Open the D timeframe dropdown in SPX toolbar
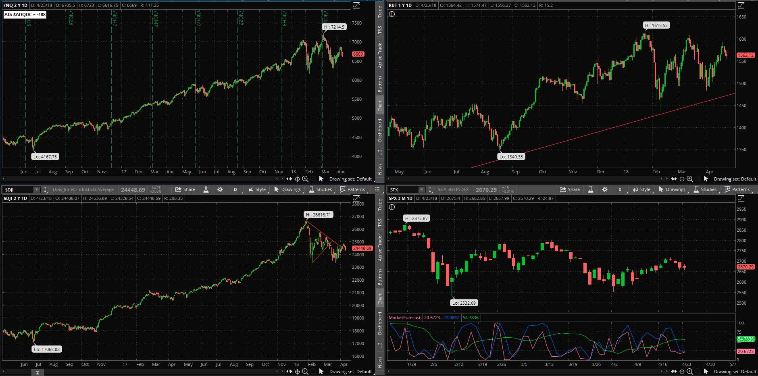The height and width of the screenshot is (376, 758). (620, 189)
